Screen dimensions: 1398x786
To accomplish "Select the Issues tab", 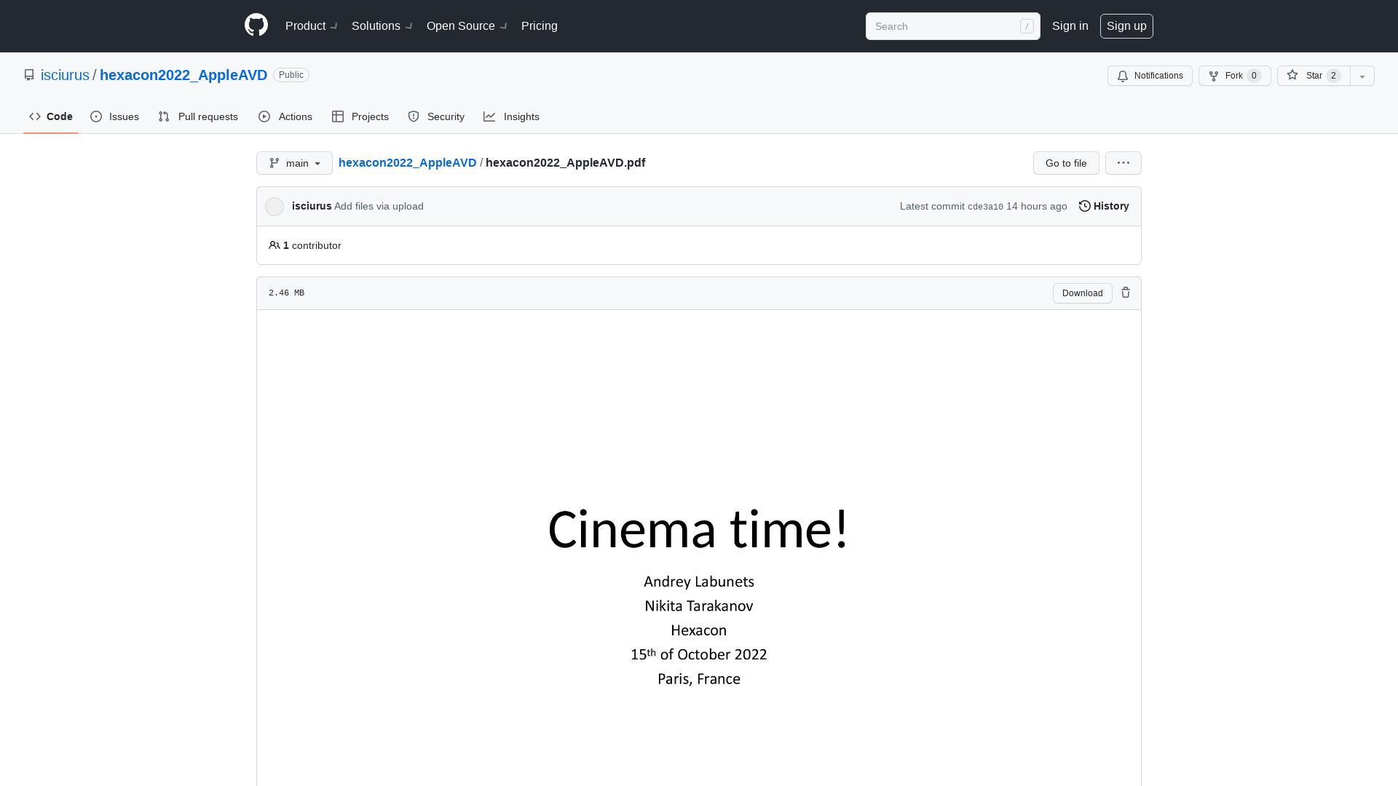I will pyautogui.click(x=114, y=116).
